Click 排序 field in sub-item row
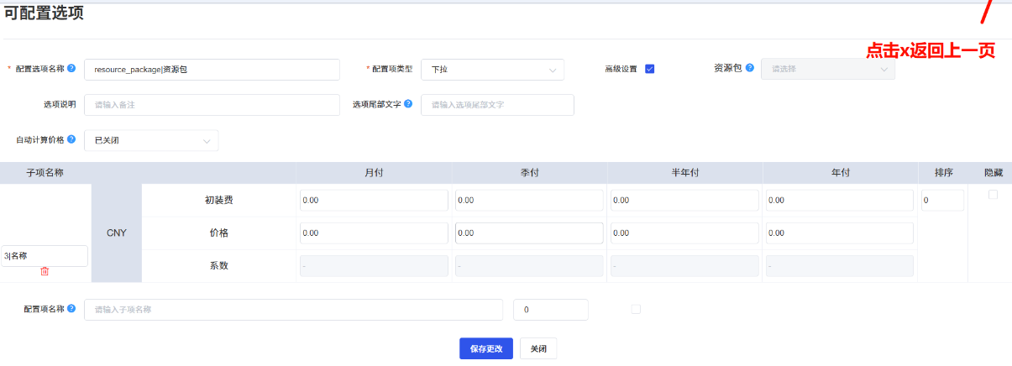This screenshot has height=366, width=1012. (942, 201)
